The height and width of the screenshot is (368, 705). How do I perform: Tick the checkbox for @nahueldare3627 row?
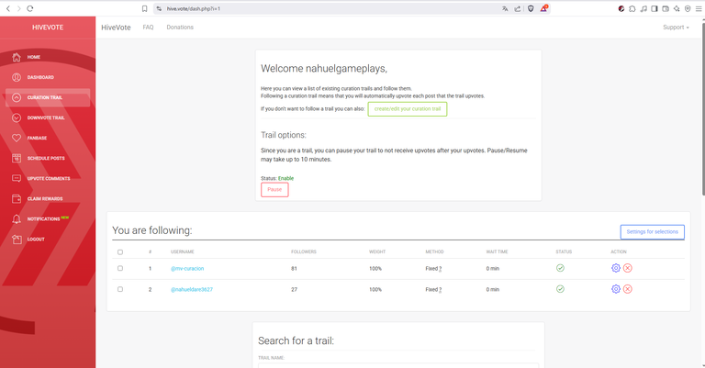[x=120, y=289]
